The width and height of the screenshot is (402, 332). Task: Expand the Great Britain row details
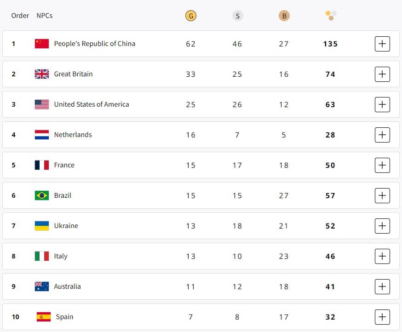click(382, 74)
